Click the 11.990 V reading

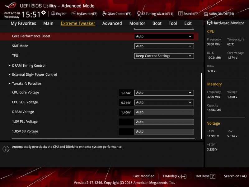[x=213, y=136]
